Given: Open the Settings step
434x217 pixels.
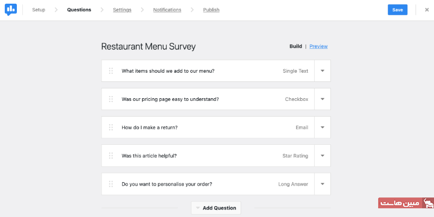Looking at the screenshot, I should coord(122,10).
